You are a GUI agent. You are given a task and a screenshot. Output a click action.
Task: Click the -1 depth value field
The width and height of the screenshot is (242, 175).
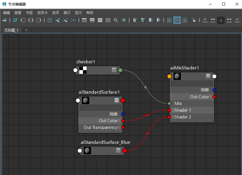point(221,20)
